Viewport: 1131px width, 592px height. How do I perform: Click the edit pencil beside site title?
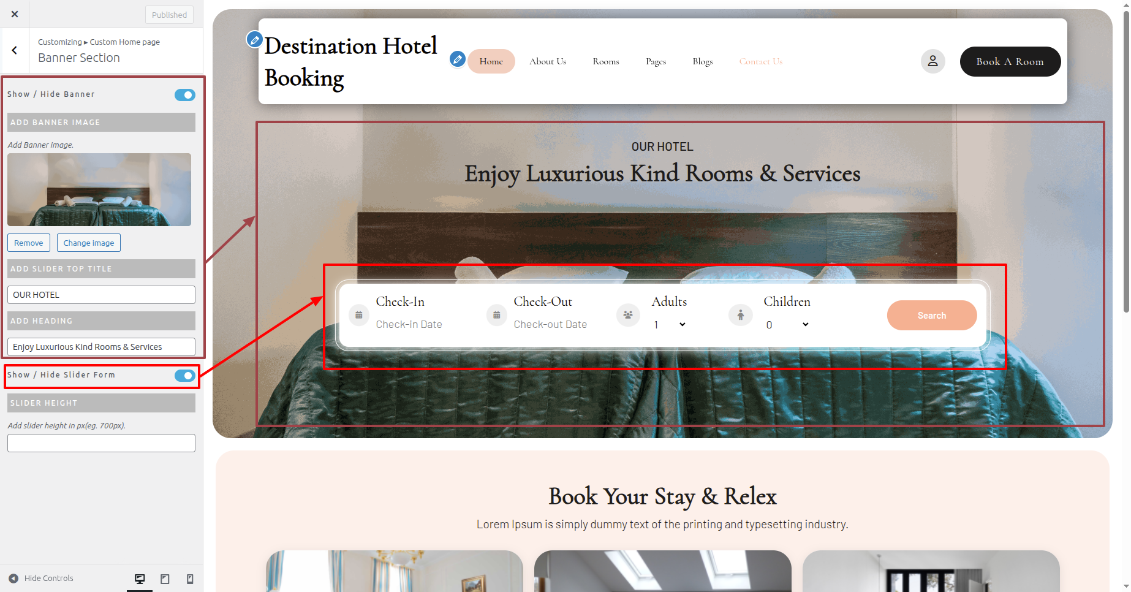254,40
